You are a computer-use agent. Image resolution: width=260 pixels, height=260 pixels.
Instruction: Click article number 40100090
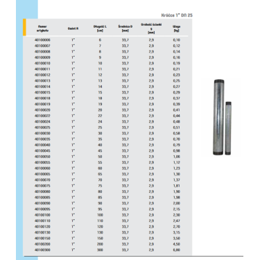pyautogui.click(x=42, y=203)
